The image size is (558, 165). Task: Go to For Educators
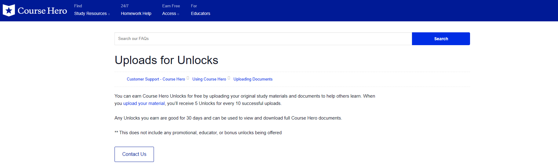coord(200,10)
